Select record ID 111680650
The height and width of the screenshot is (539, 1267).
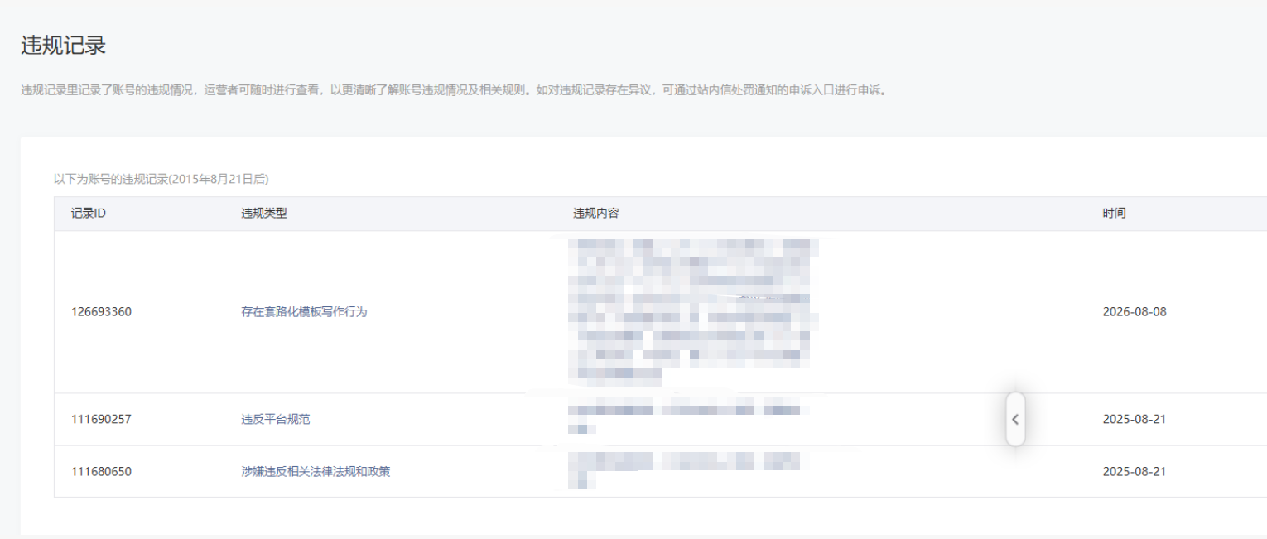(x=101, y=472)
